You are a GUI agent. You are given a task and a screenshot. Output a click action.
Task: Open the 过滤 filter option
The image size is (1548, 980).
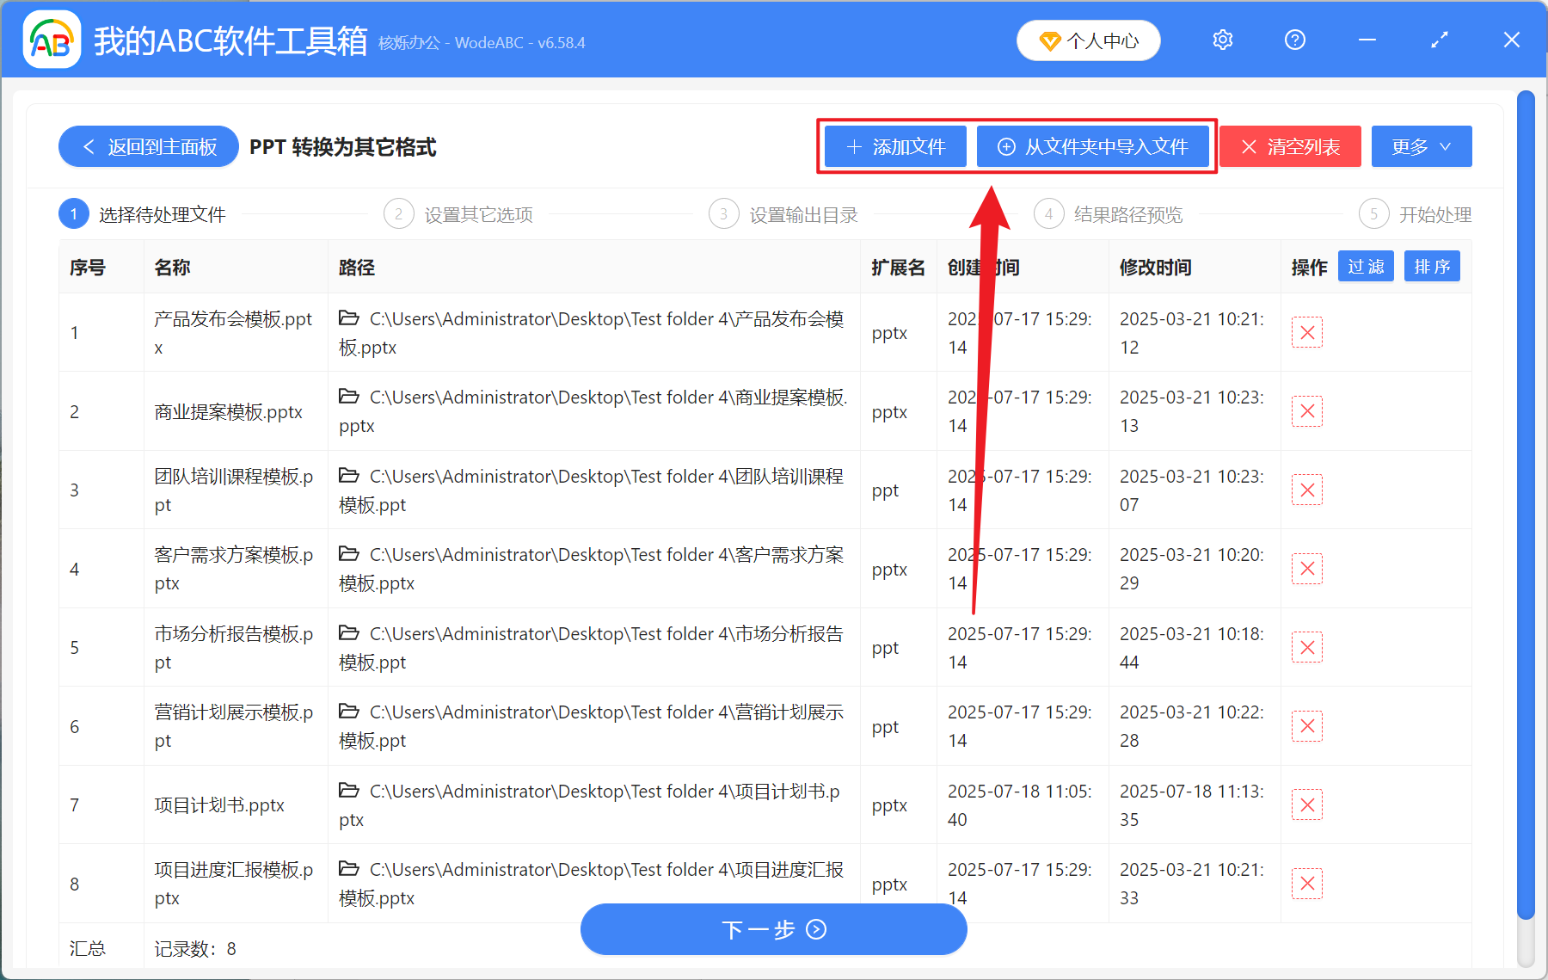tap(1366, 267)
